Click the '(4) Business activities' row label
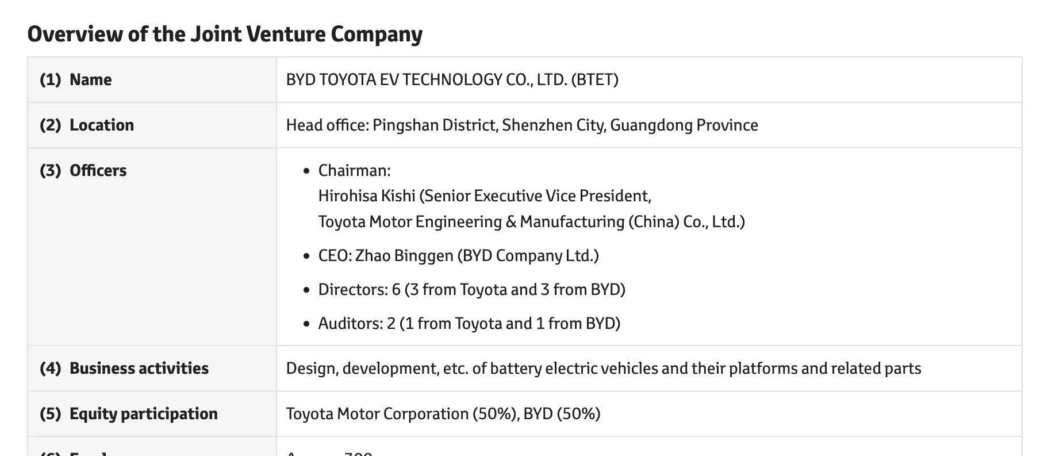The height and width of the screenshot is (456, 1044). (x=124, y=368)
